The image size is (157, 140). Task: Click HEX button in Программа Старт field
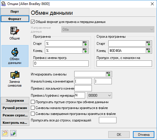(x=85, y=43)
